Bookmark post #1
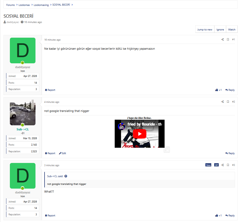The width and height of the screenshot is (239, 222). pyautogui.click(x=228, y=40)
